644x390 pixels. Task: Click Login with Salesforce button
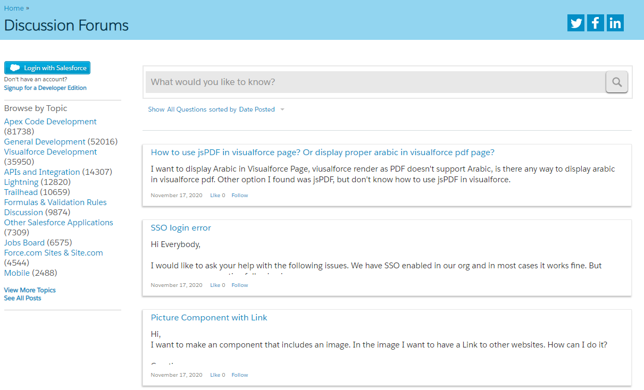(x=47, y=68)
